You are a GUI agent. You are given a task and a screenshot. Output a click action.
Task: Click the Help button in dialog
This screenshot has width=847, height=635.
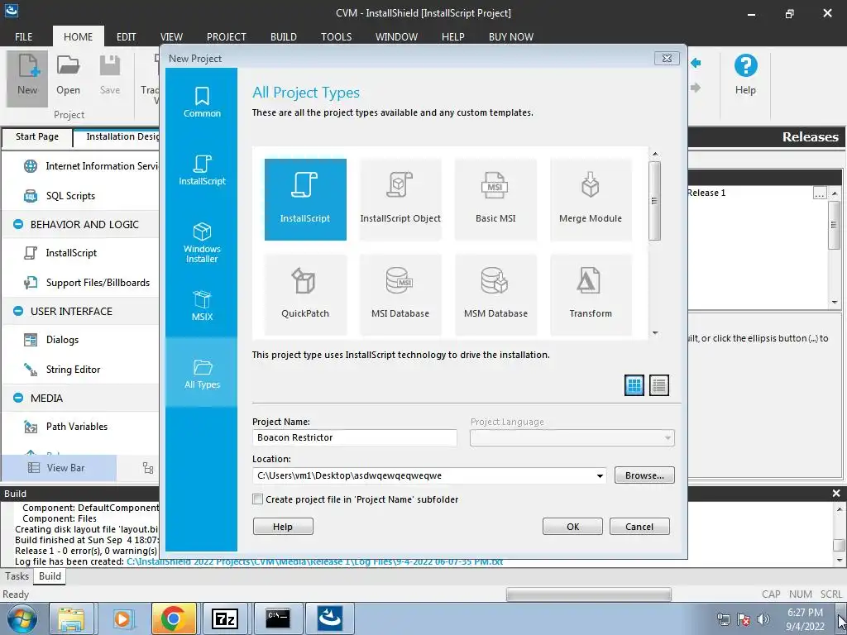[283, 527]
